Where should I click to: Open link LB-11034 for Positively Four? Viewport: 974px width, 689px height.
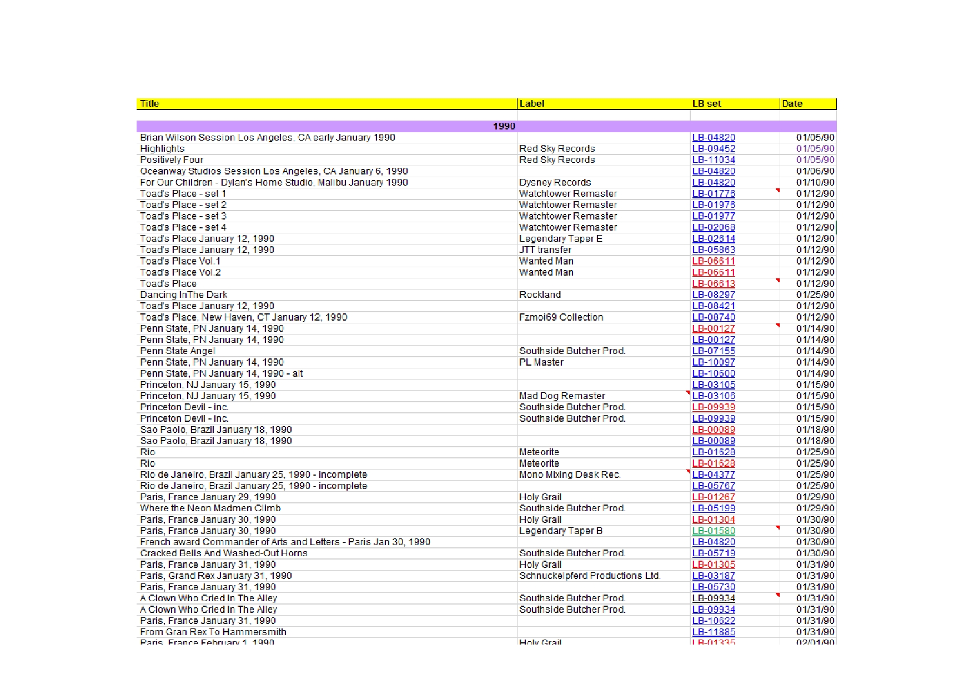714,159
